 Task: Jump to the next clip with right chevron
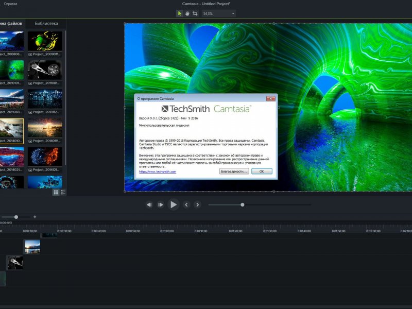coord(198,204)
